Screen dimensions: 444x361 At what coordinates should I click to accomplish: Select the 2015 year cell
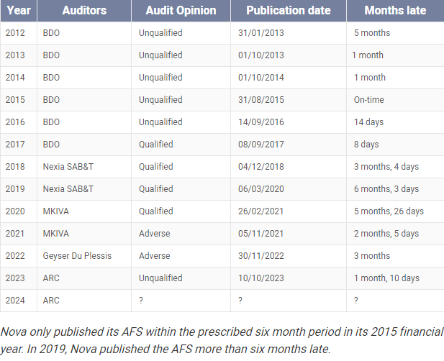[15, 100]
